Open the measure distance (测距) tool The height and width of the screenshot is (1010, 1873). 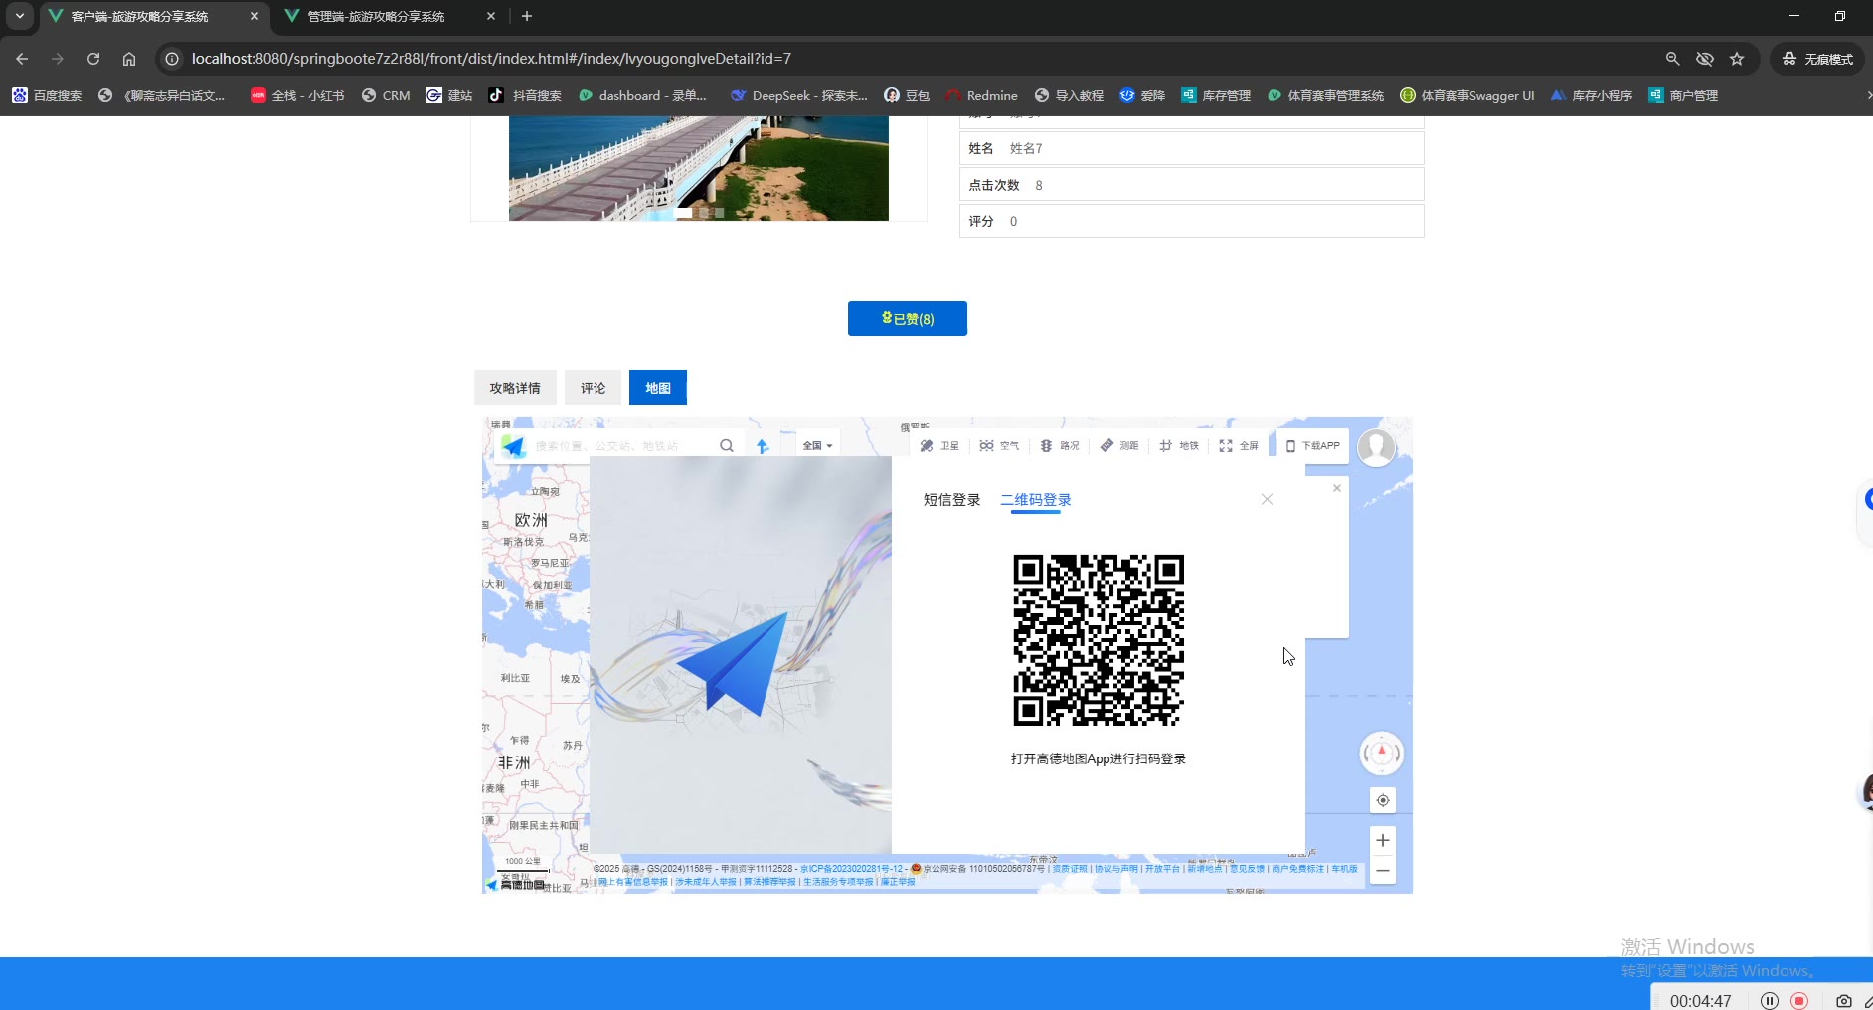(x=1119, y=446)
